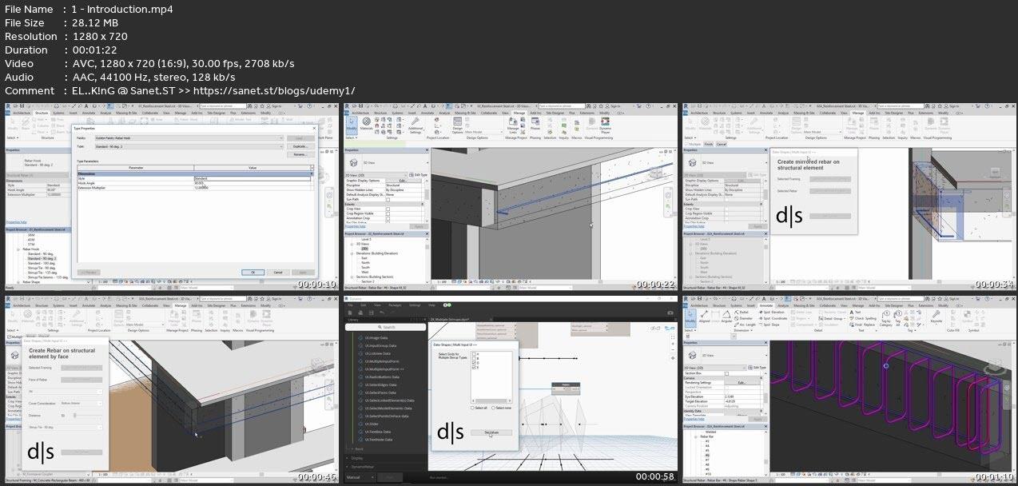The width and height of the screenshot is (1018, 486).
Task: Click Duplicate in the Type Properties dialog
Action: click(x=300, y=147)
